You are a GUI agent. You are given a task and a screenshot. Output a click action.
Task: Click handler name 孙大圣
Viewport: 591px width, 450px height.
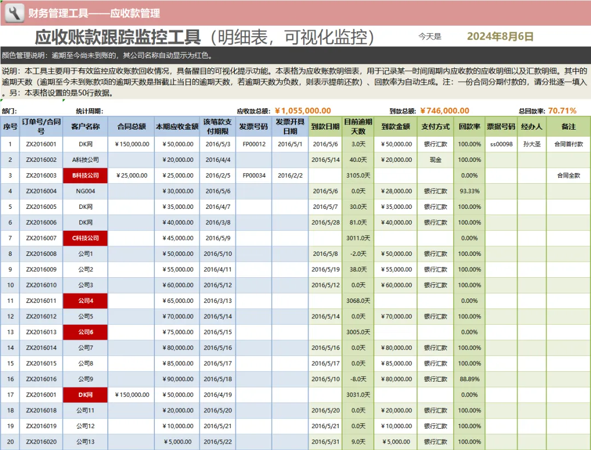point(532,144)
